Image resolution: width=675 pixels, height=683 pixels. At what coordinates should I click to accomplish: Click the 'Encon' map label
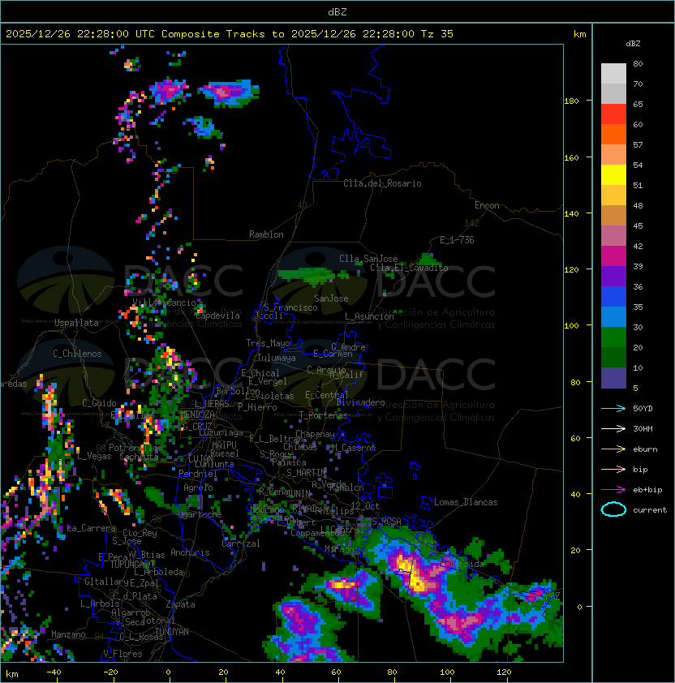click(x=487, y=205)
